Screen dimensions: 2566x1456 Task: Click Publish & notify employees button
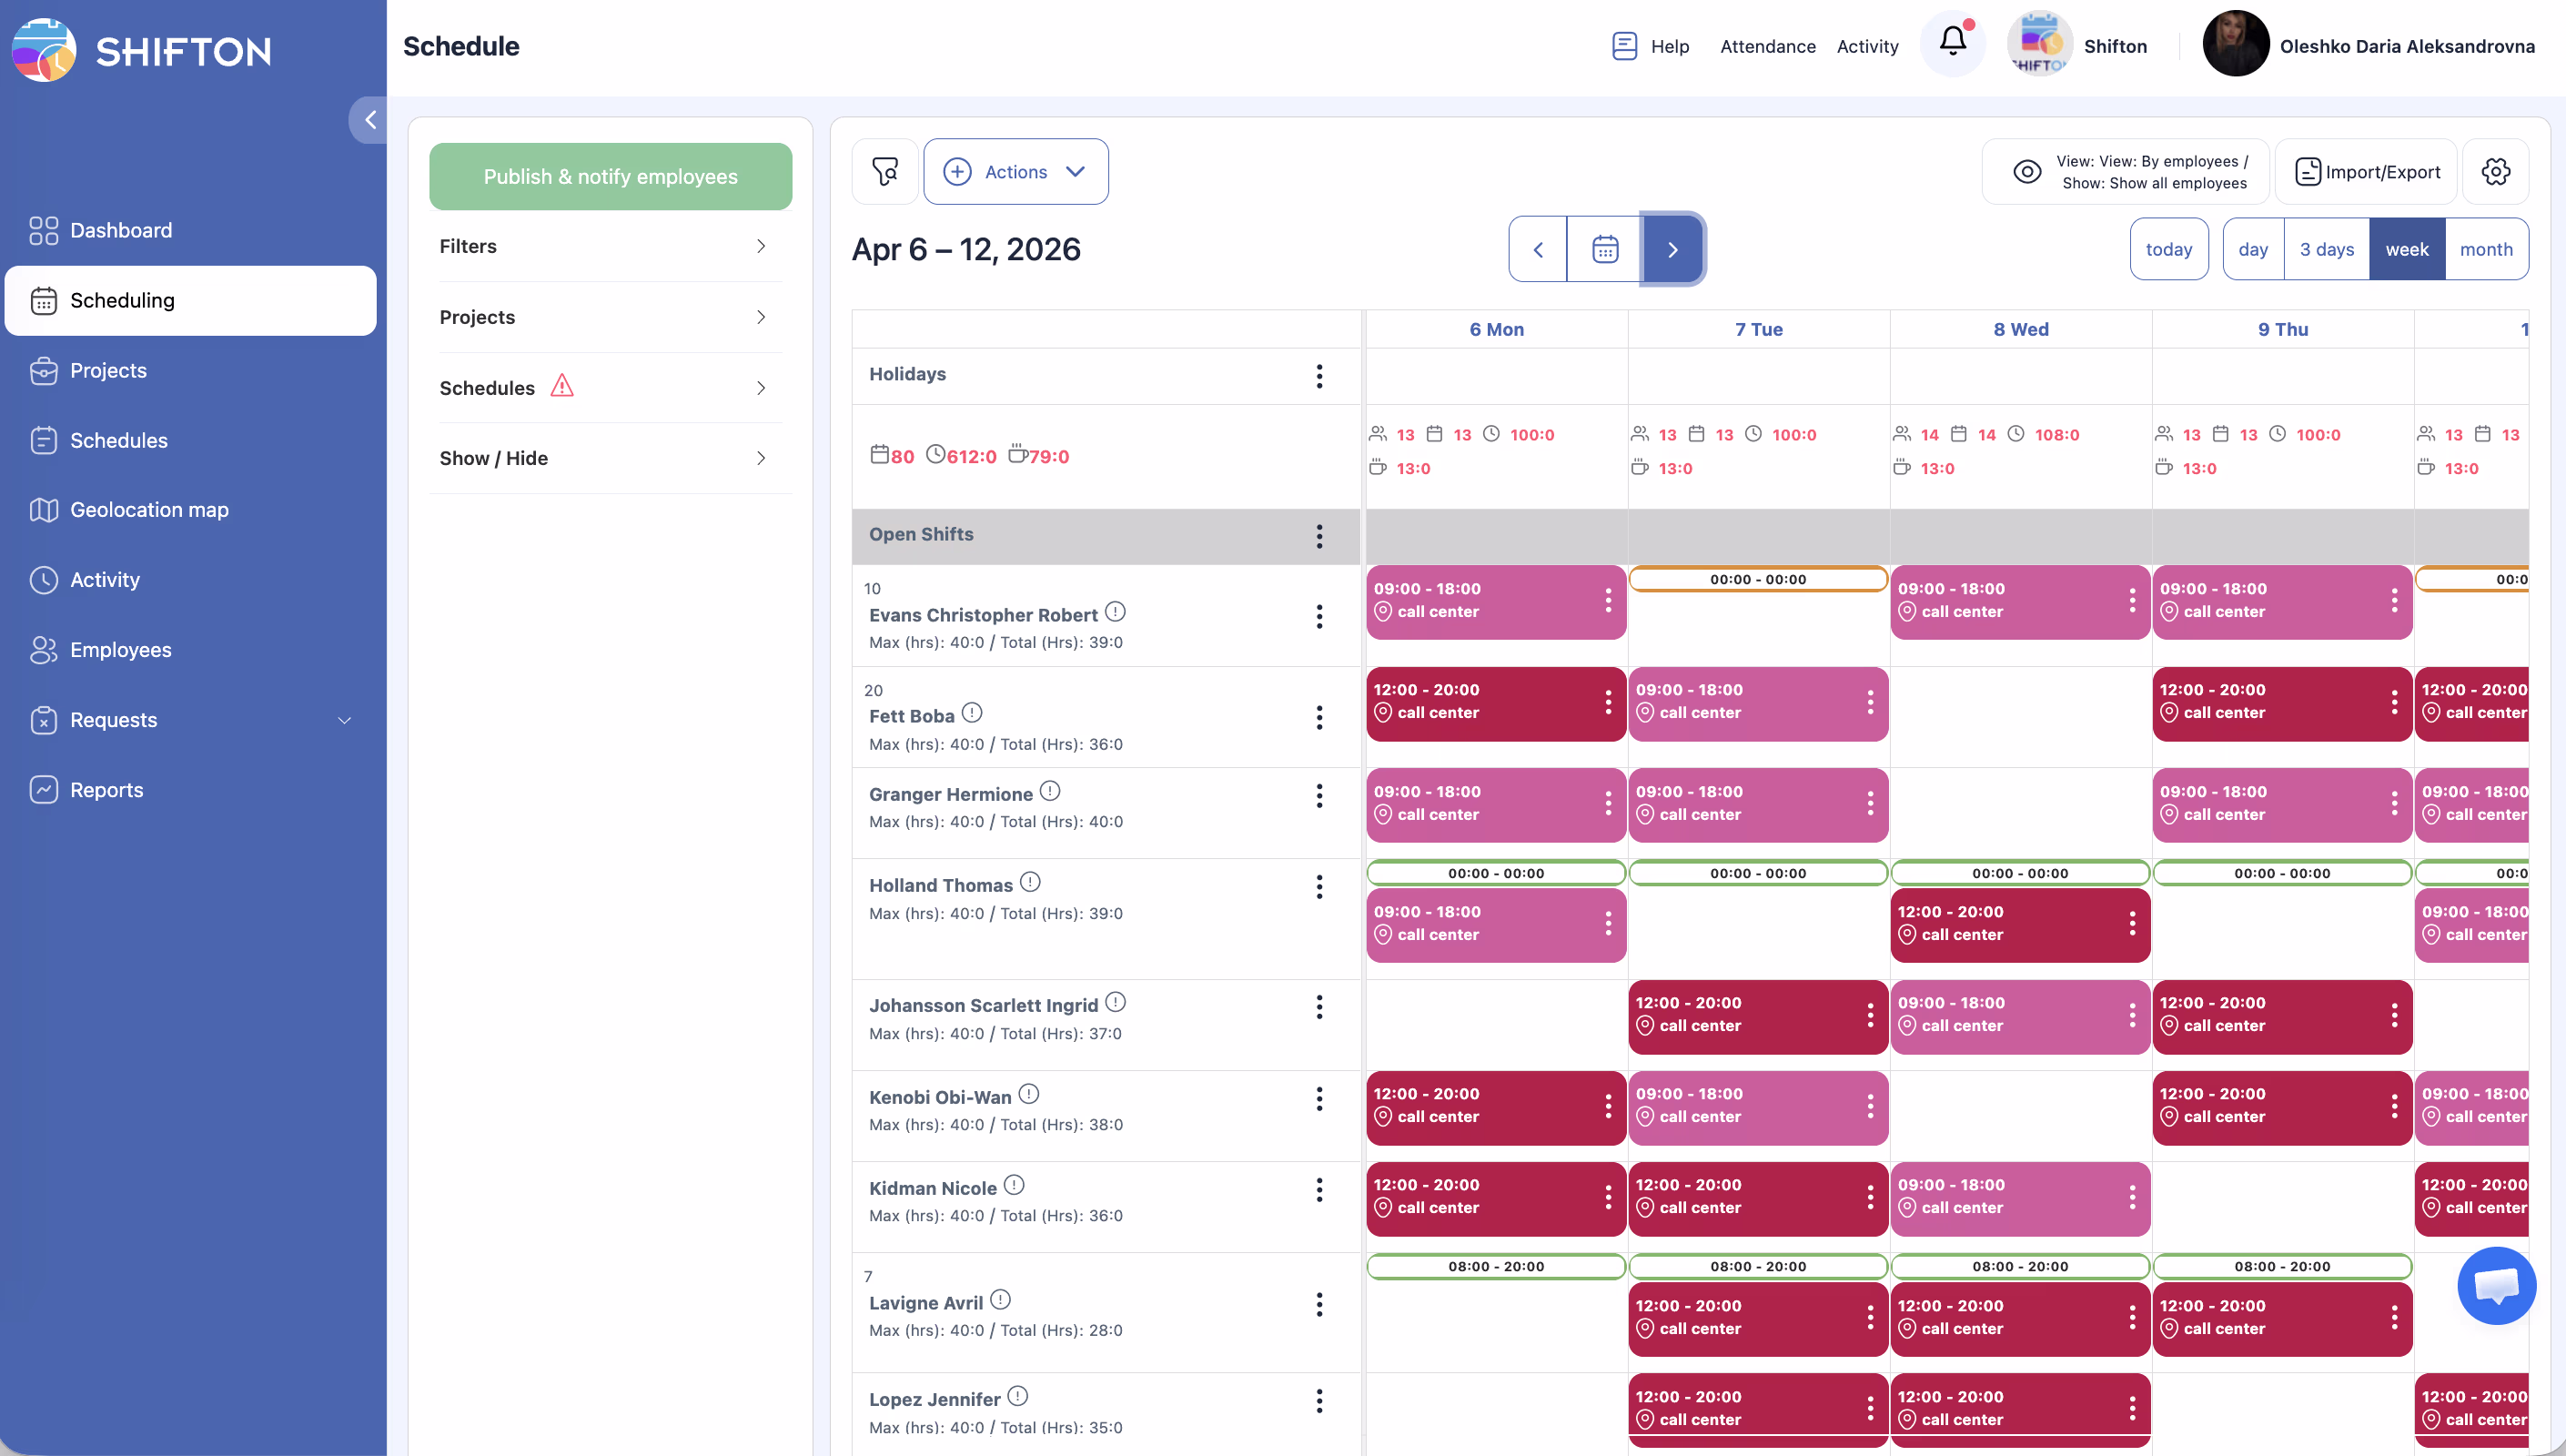(x=610, y=176)
